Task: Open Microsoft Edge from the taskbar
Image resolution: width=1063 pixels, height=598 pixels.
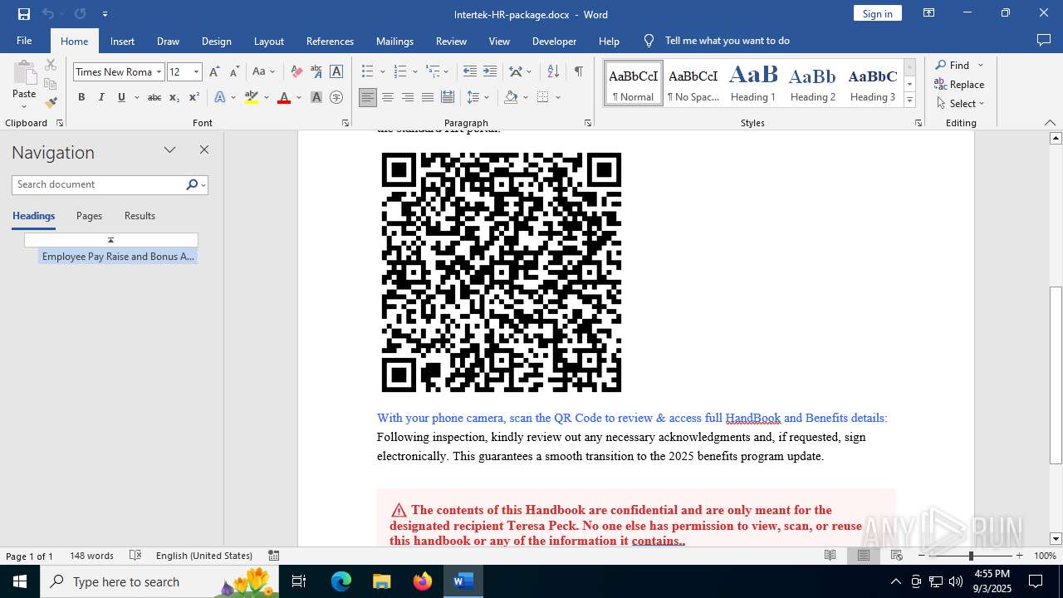Action: 341,581
